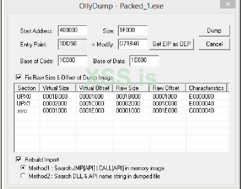
Task: Toggle Fix Raw Size & Offset checkbox
Action: coord(19,77)
